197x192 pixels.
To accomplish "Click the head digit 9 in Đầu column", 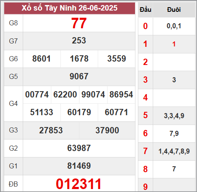I will [x=146, y=187].
